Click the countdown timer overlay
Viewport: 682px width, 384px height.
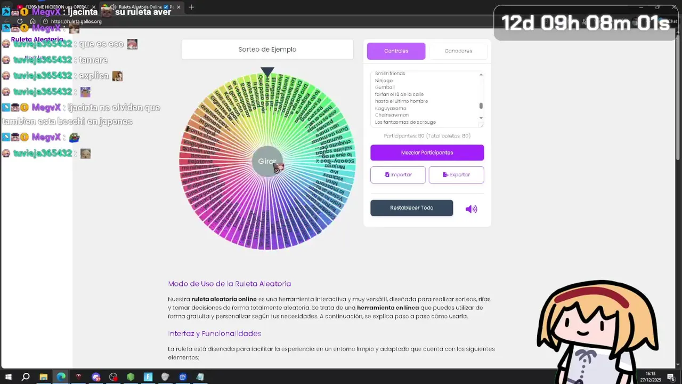(x=586, y=23)
